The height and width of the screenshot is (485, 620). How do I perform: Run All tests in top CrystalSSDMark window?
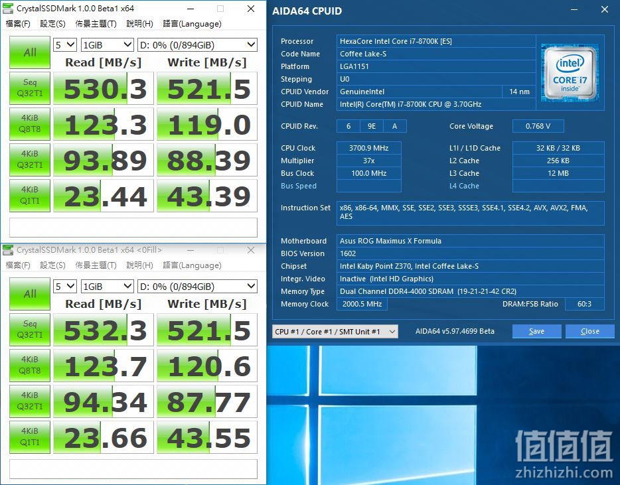coord(30,52)
